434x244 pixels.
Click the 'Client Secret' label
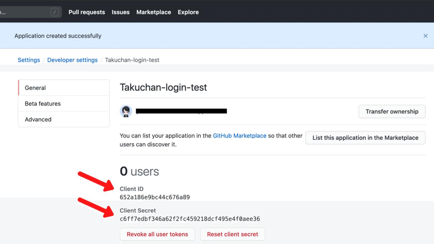tap(138, 211)
